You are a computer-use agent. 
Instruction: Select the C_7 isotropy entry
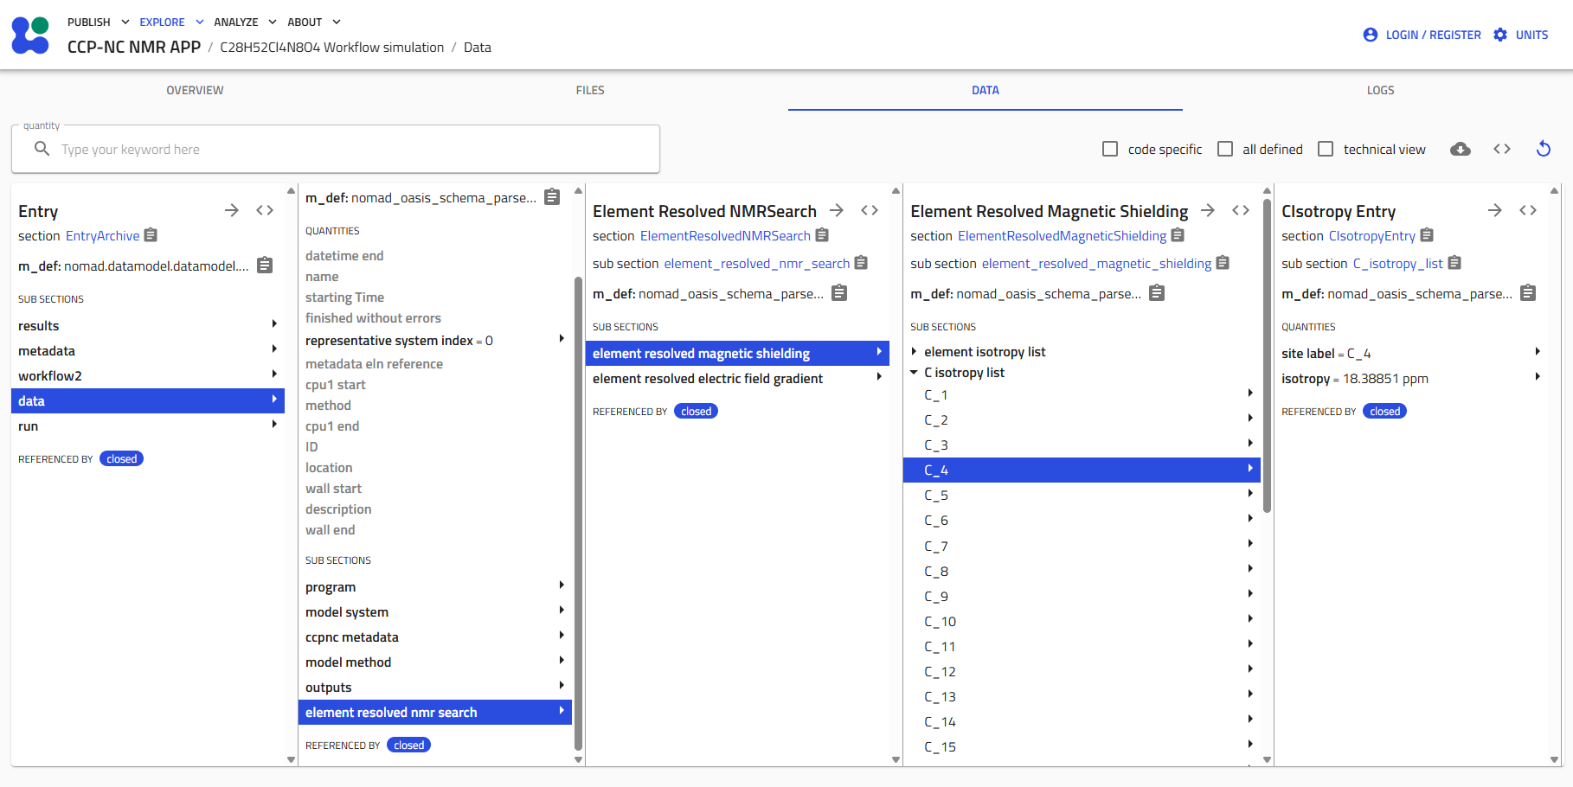1082,546
